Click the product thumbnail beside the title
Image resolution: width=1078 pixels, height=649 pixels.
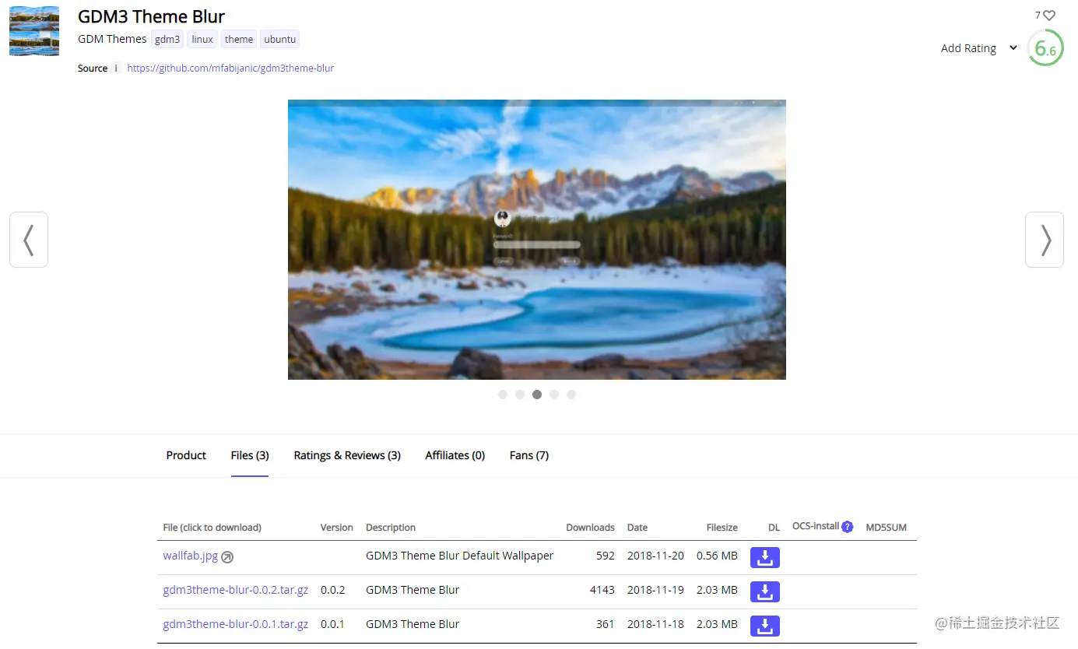click(34, 31)
